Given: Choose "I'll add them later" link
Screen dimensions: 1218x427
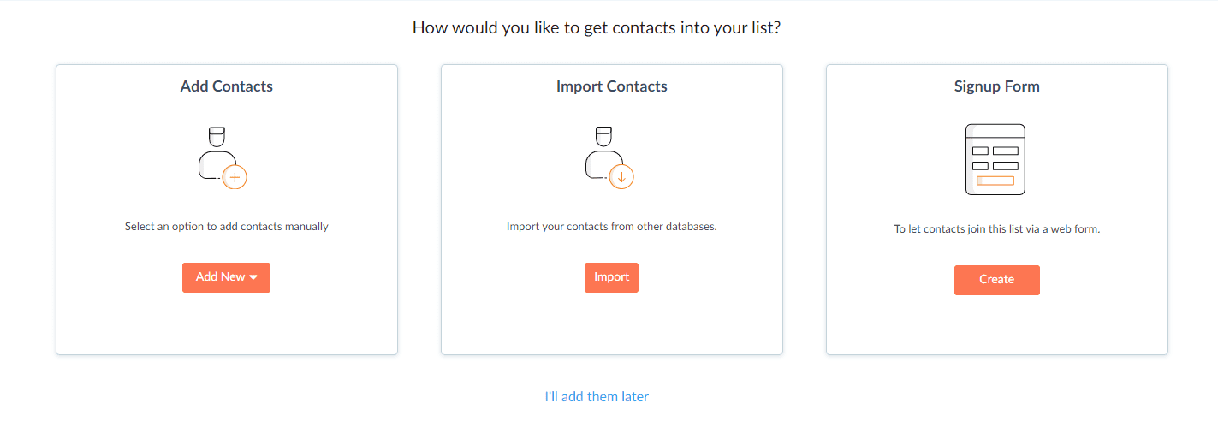Looking at the screenshot, I should (597, 397).
